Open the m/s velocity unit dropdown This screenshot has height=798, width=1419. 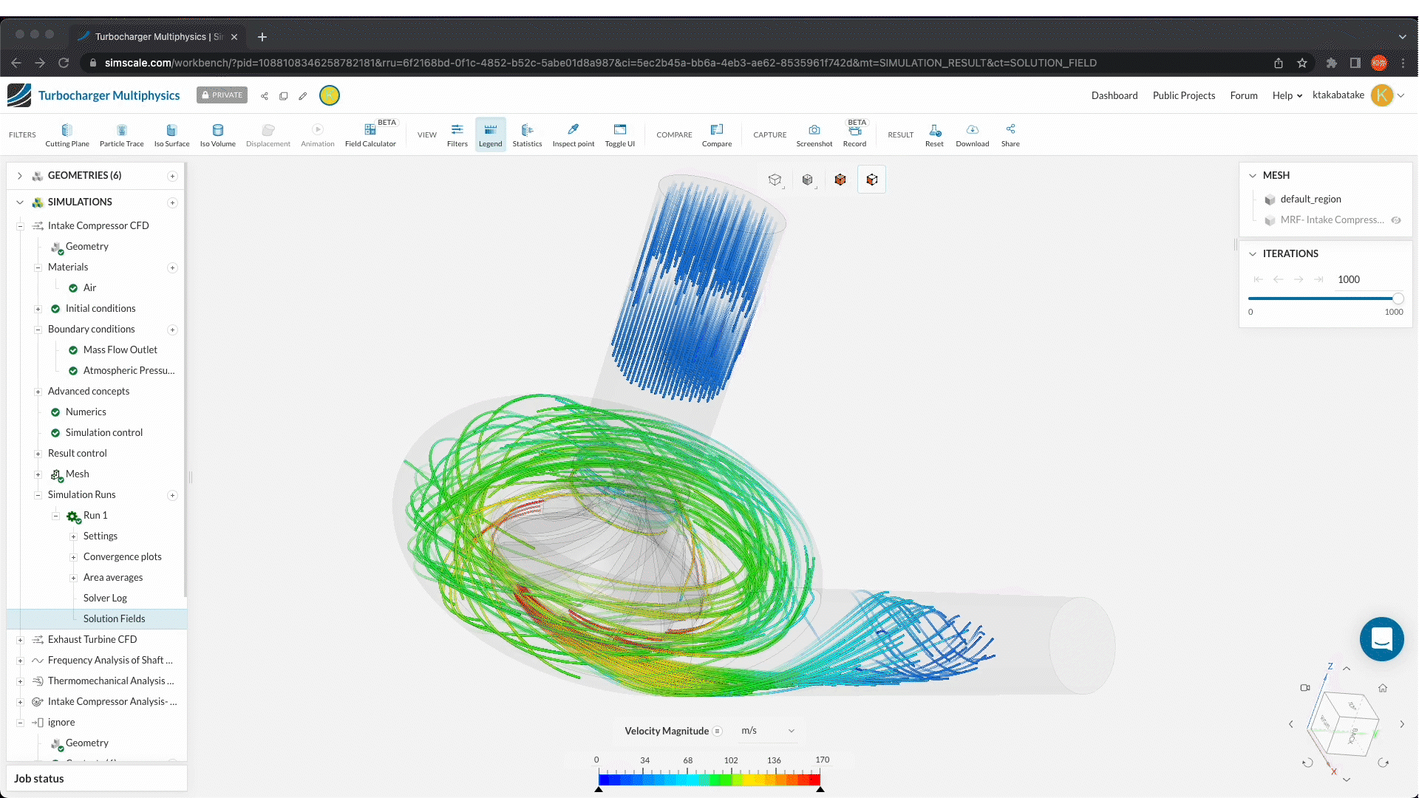(768, 731)
